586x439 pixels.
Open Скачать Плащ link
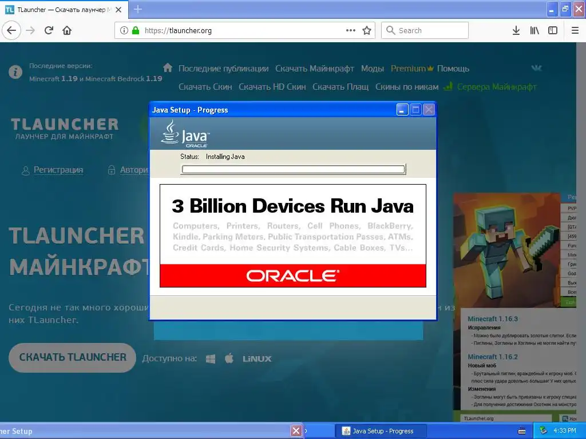(x=340, y=87)
